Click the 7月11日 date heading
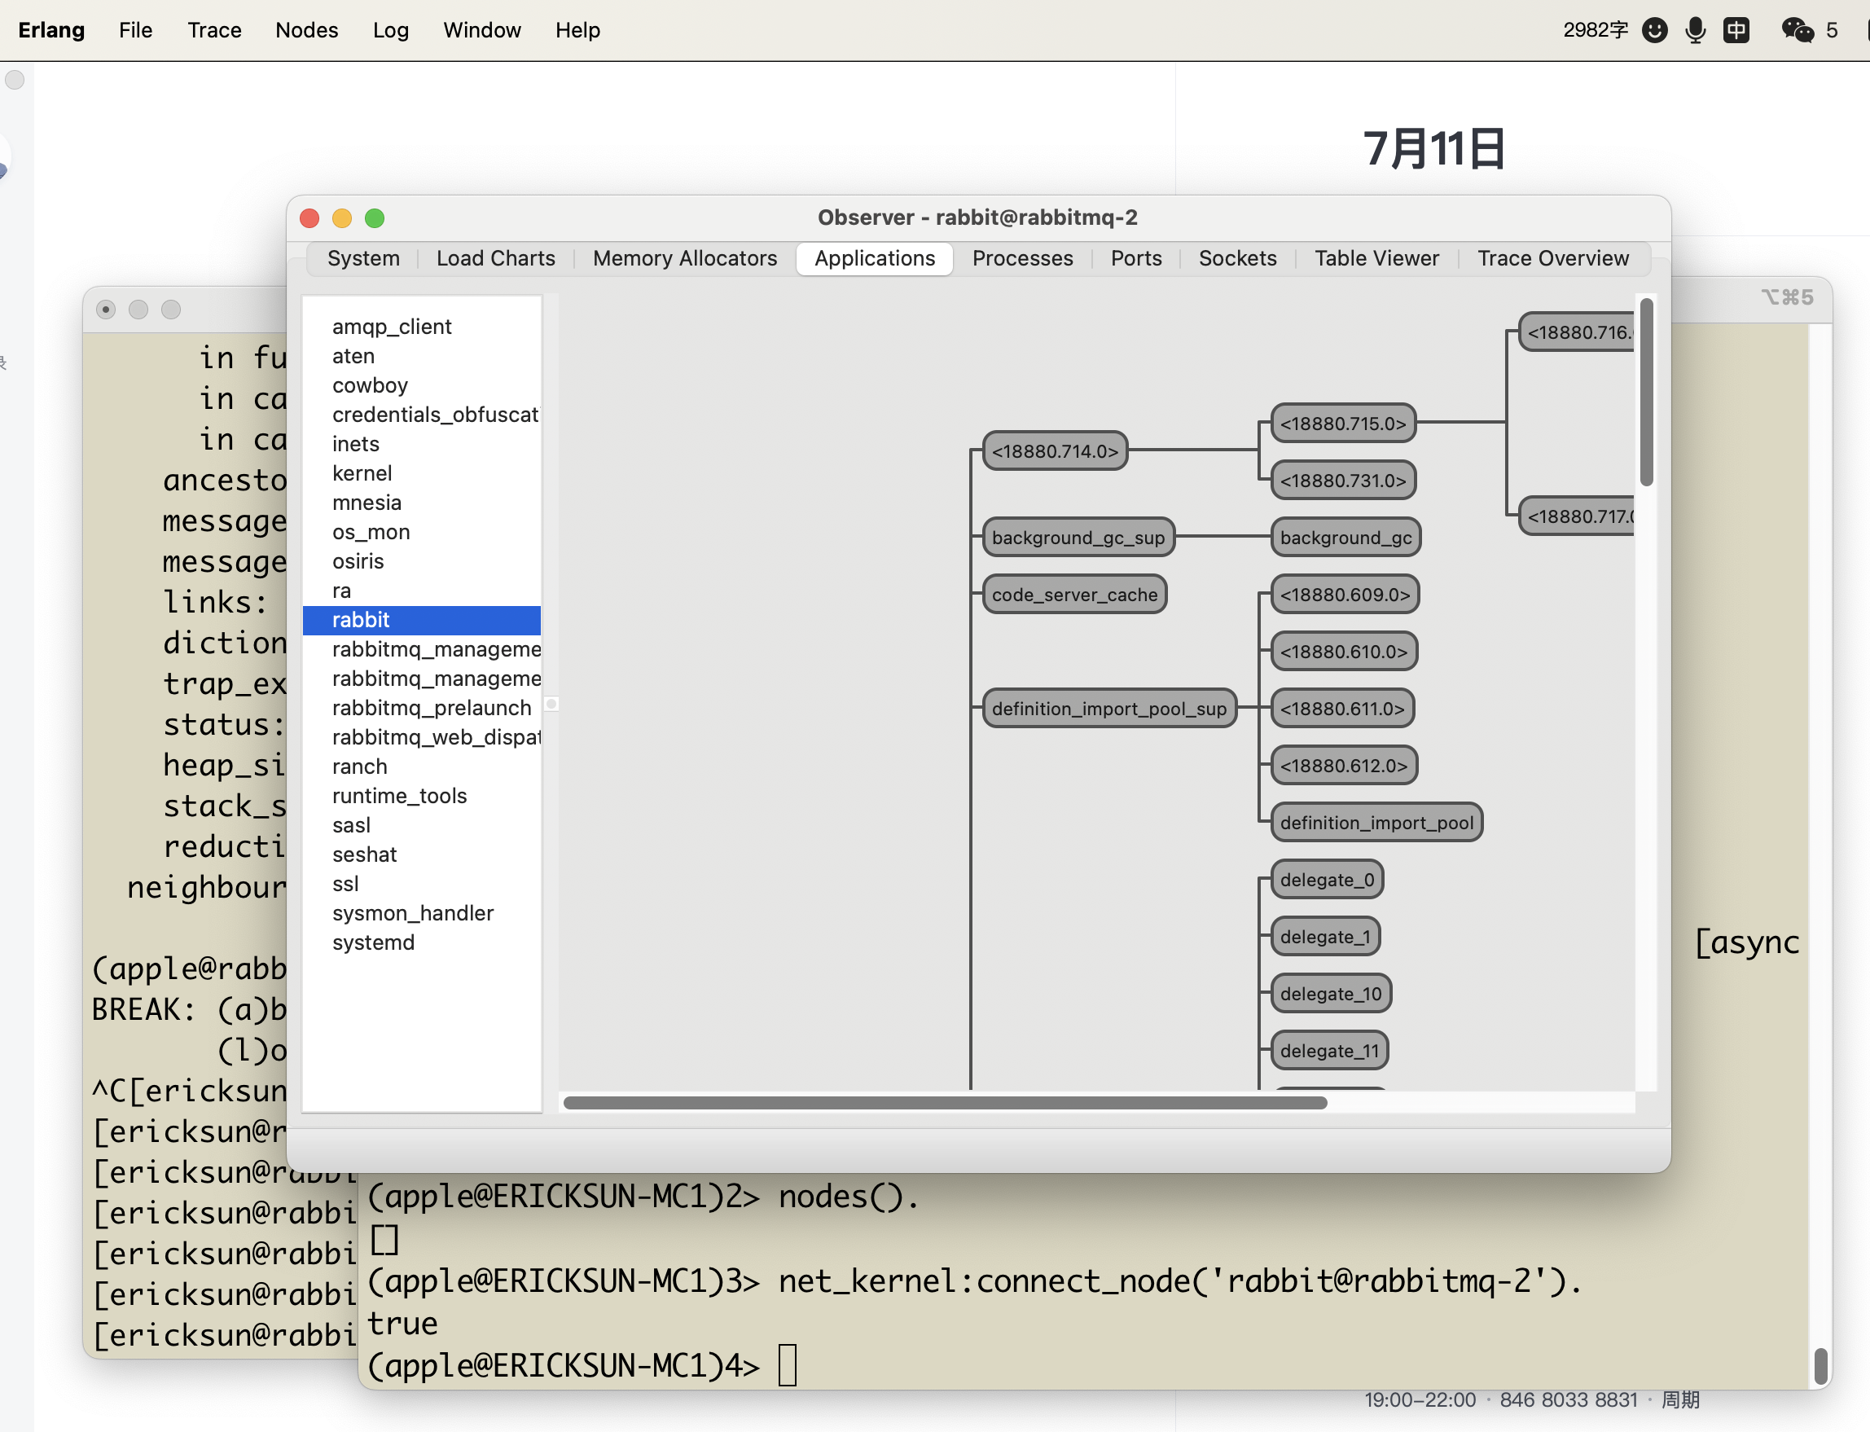The image size is (1870, 1432). point(1433,148)
